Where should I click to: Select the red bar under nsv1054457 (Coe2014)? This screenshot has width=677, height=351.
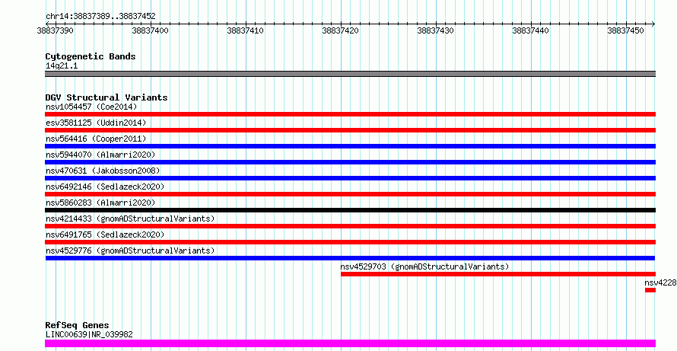[x=350, y=114]
